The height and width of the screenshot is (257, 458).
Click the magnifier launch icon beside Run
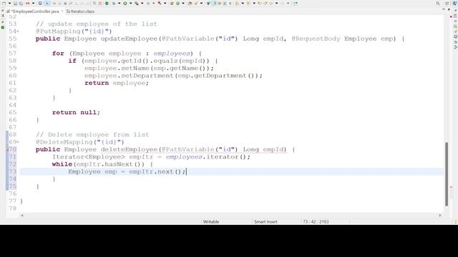point(137,3)
